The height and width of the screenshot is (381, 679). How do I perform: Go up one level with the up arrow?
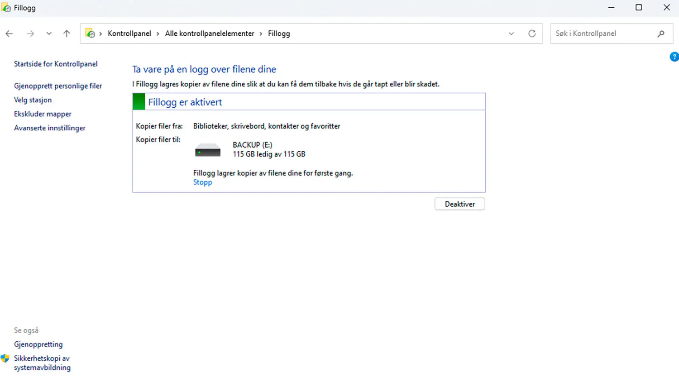(67, 33)
